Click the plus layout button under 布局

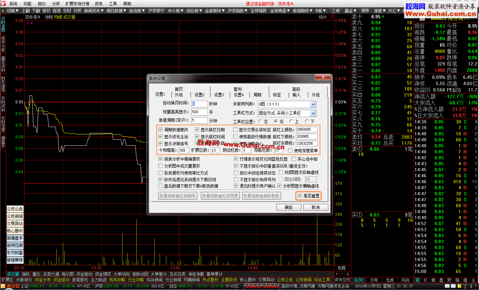click(337, 274)
